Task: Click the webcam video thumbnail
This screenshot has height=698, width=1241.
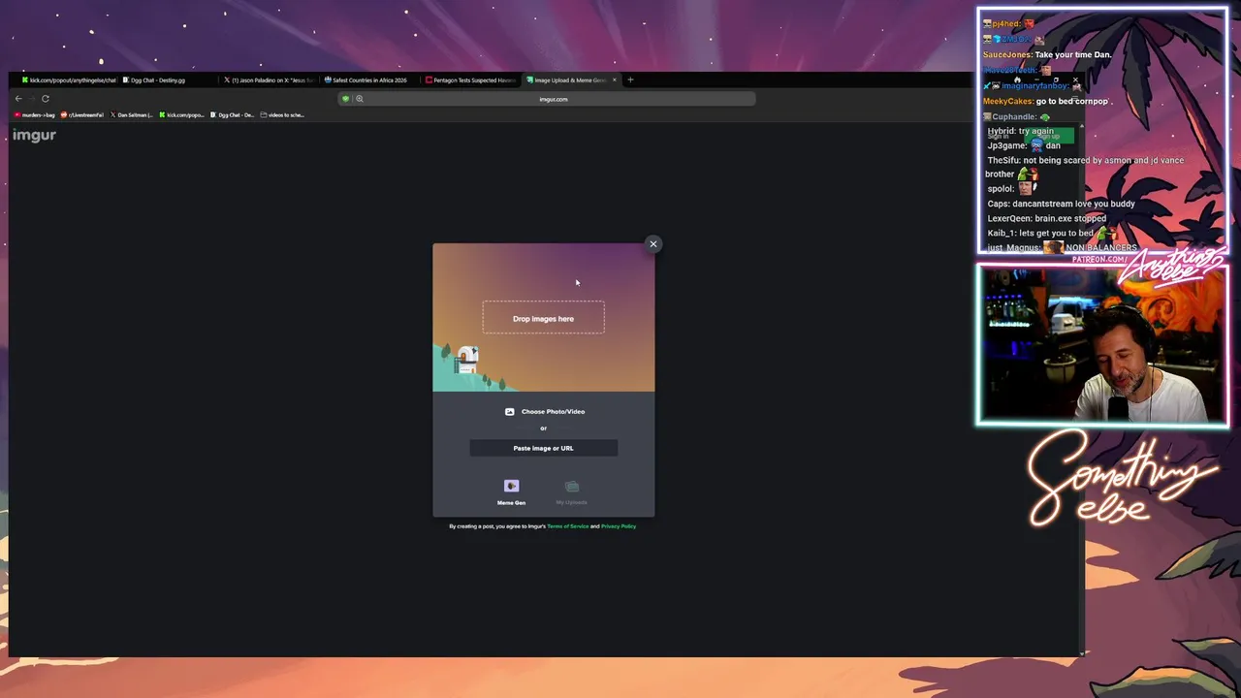Action: (x=1102, y=345)
